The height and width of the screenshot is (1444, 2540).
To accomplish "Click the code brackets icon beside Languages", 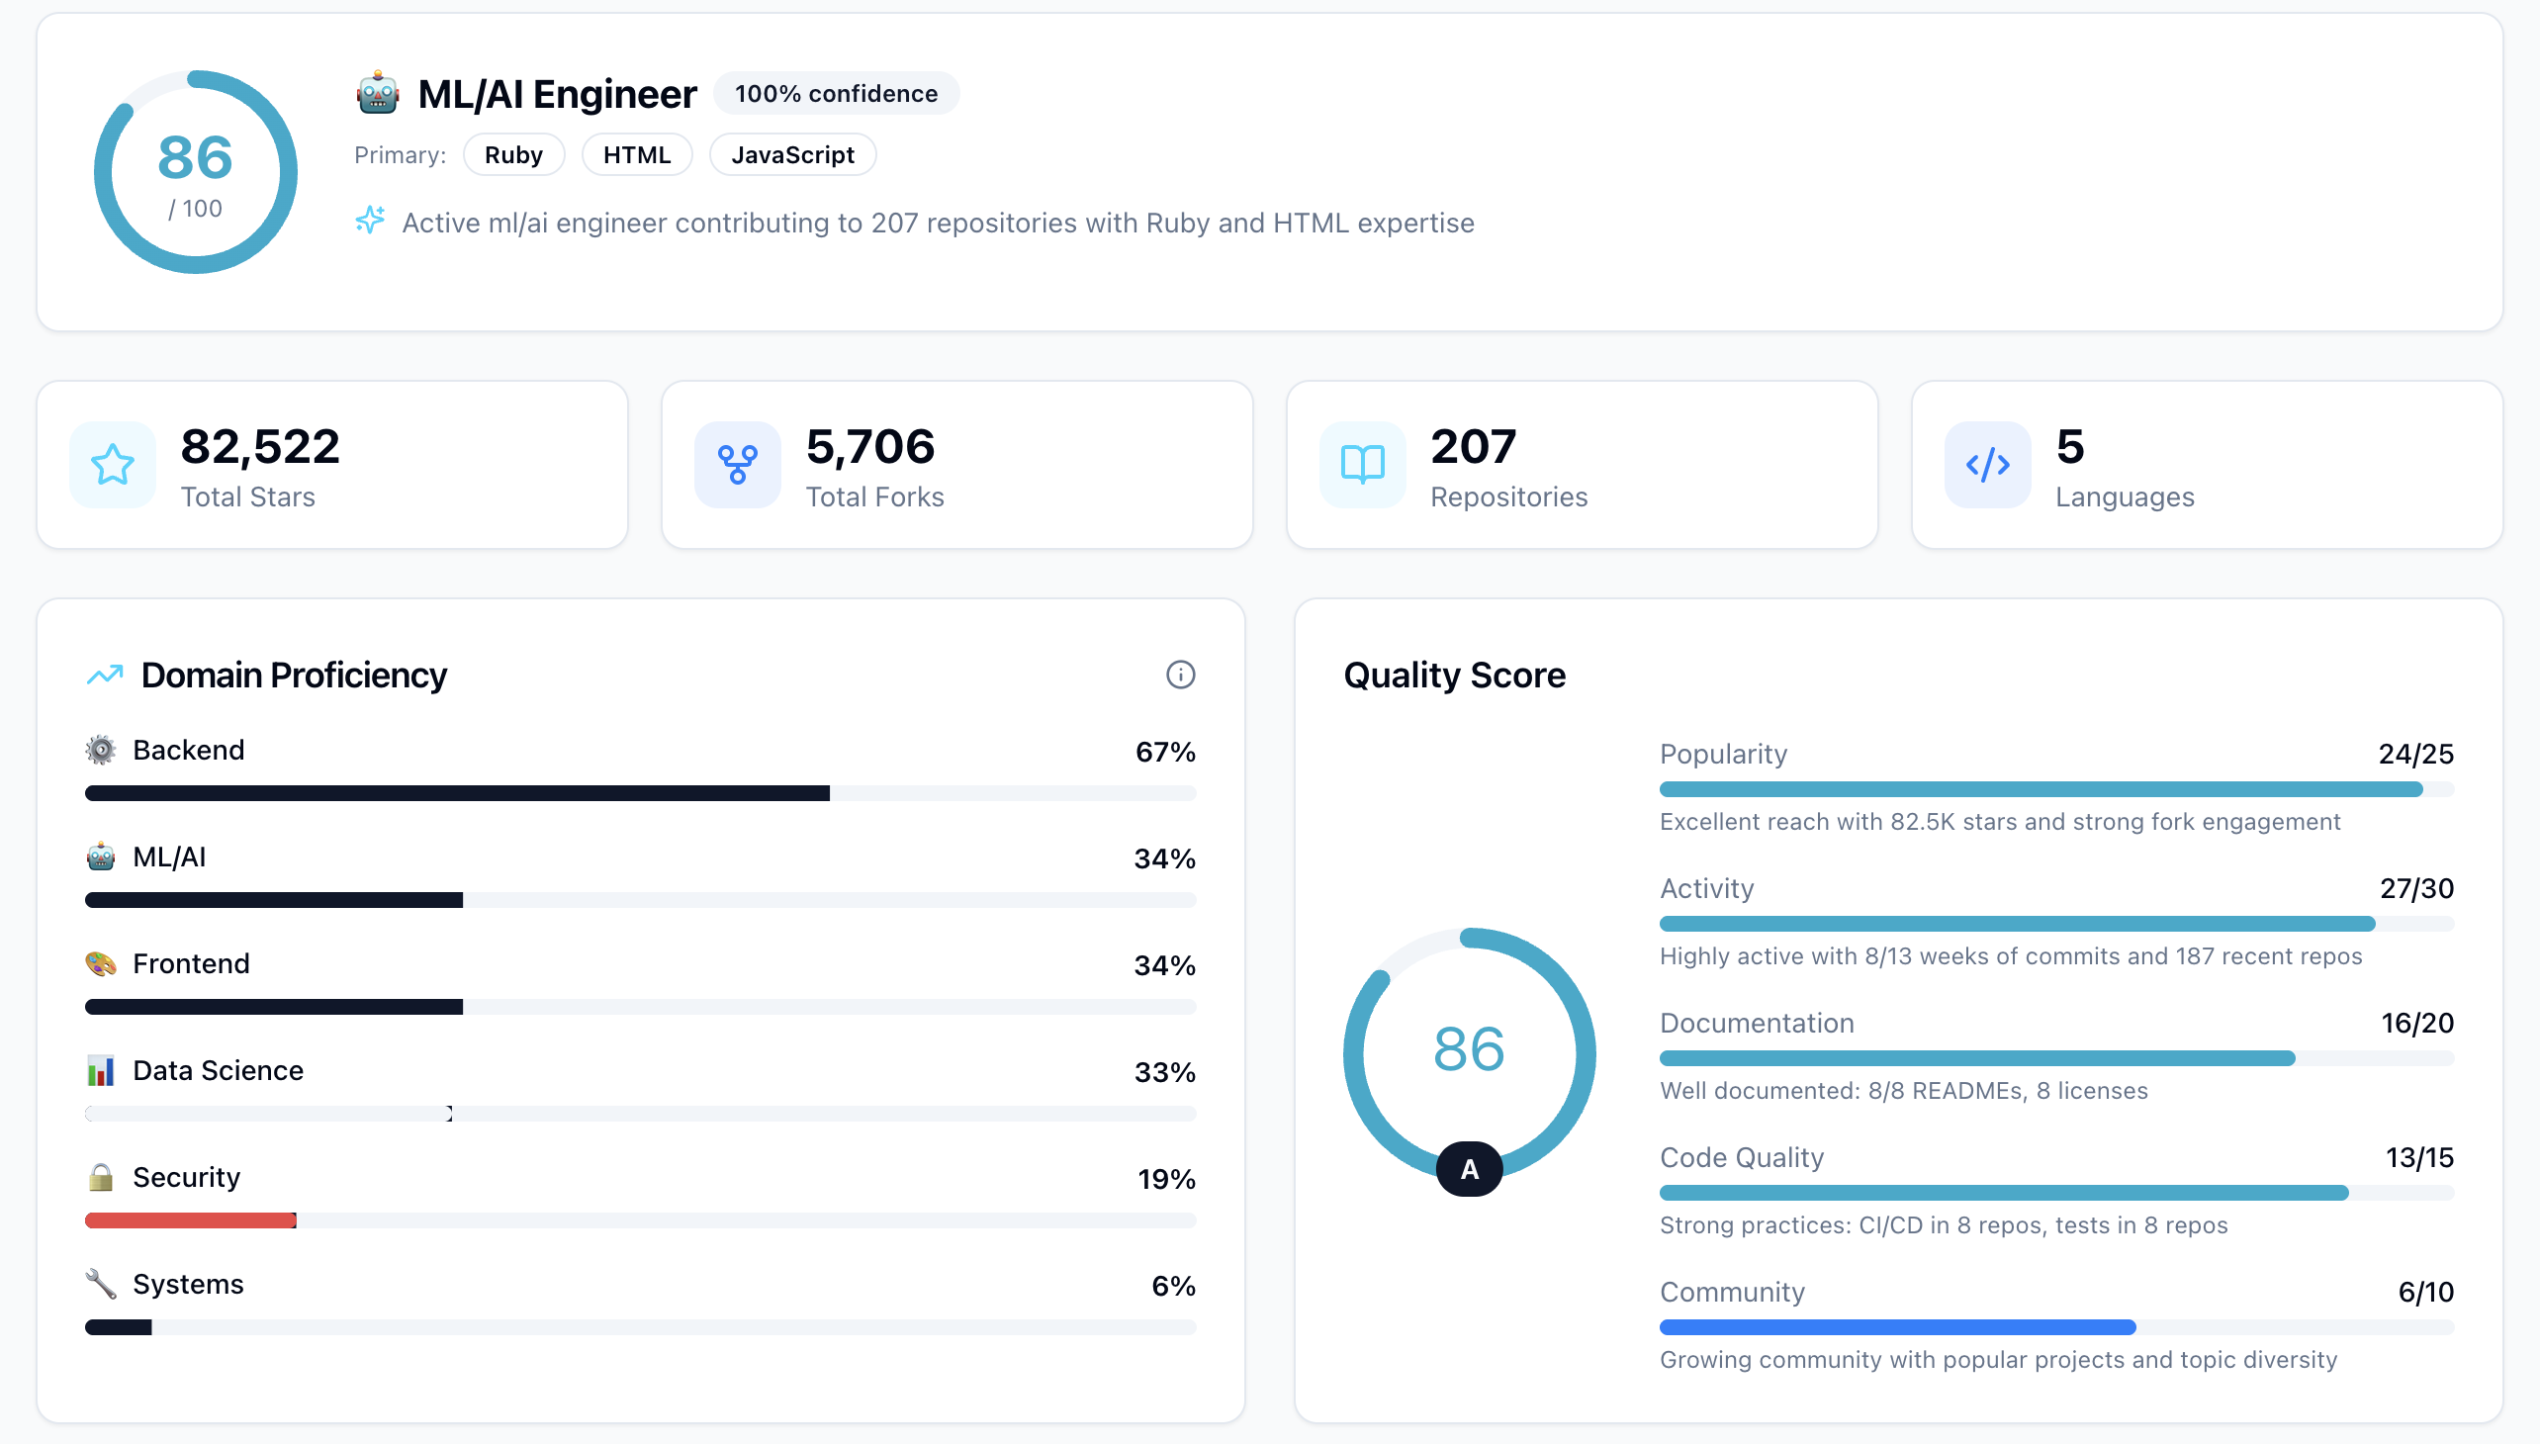I will (x=1986, y=464).
